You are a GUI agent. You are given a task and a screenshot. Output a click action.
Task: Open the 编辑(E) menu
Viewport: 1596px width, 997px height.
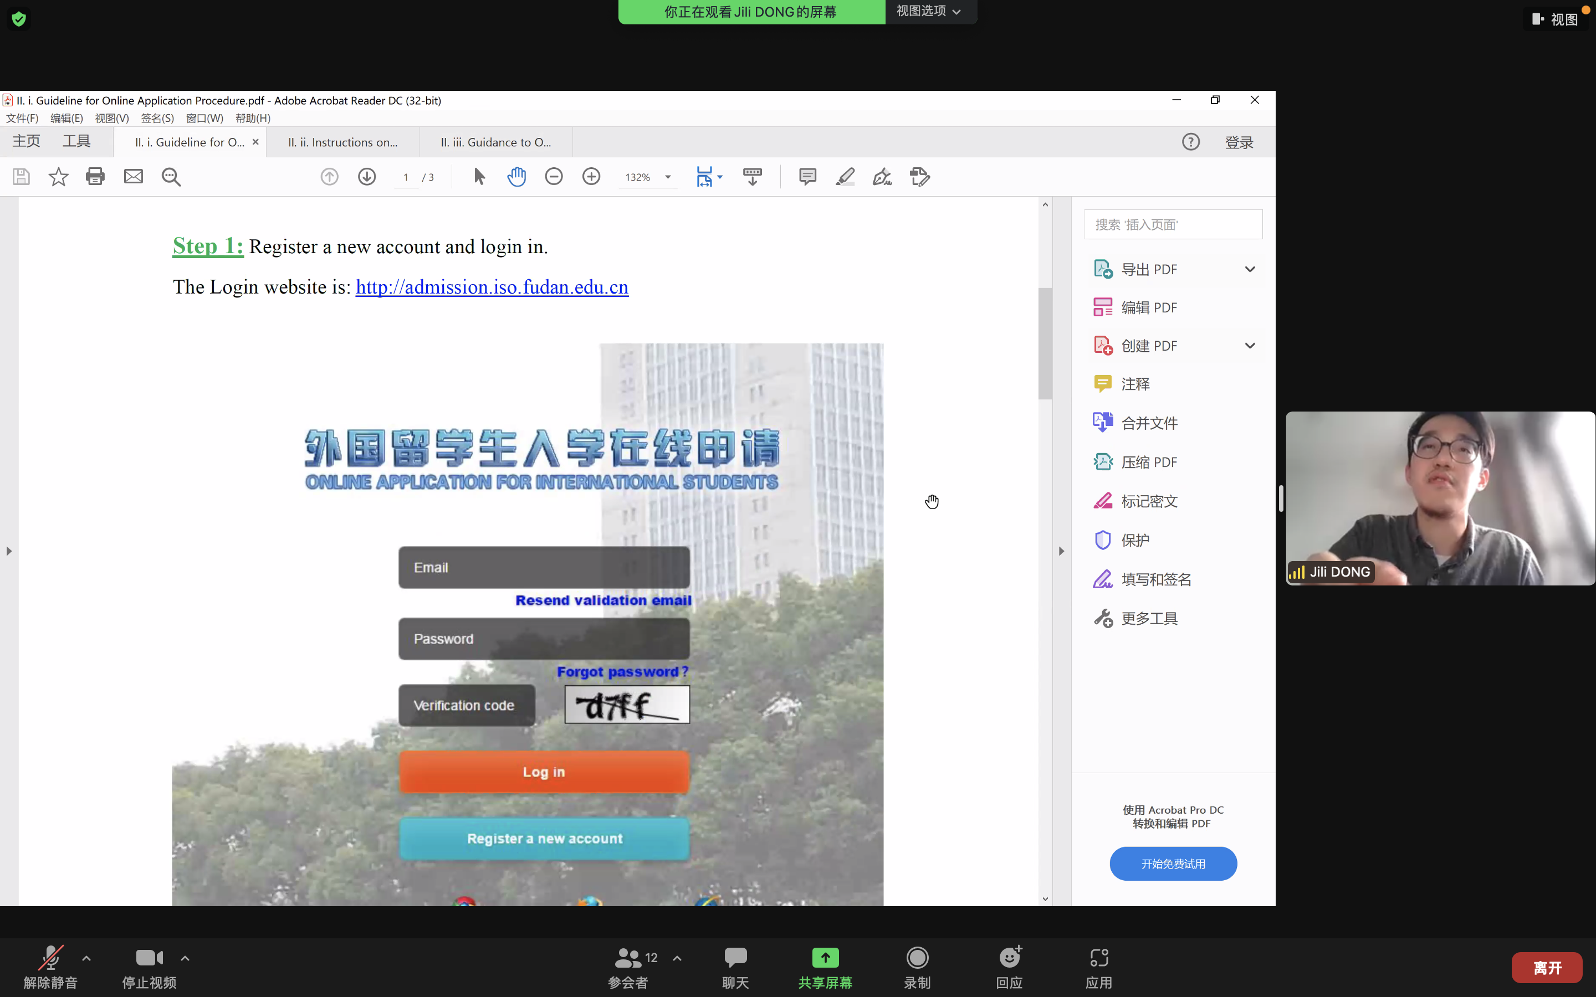(66, 118)
